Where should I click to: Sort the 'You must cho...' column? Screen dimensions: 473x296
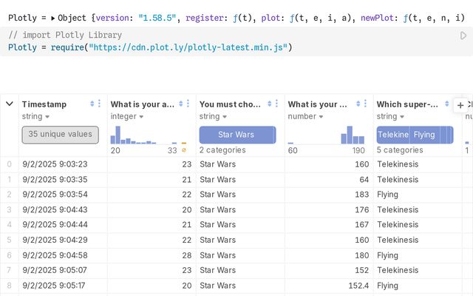click(x=269, y=104)
